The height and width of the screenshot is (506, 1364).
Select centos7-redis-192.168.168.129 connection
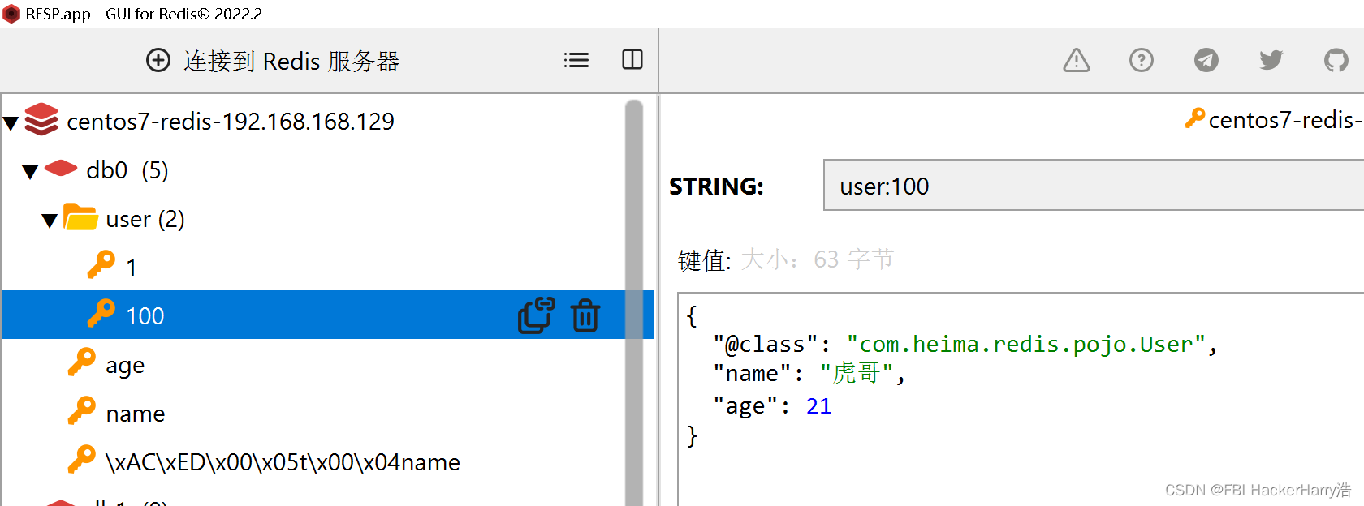click(x=231, y=122)
